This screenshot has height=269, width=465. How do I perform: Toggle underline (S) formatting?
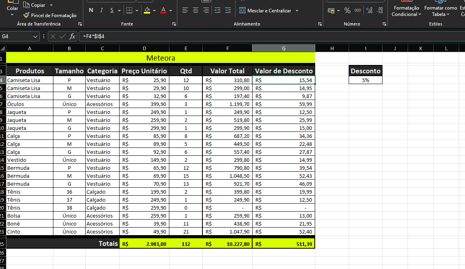click(112, 10)
